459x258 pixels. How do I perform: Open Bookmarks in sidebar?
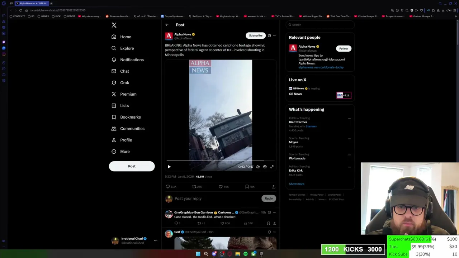(x=126, y=117)
